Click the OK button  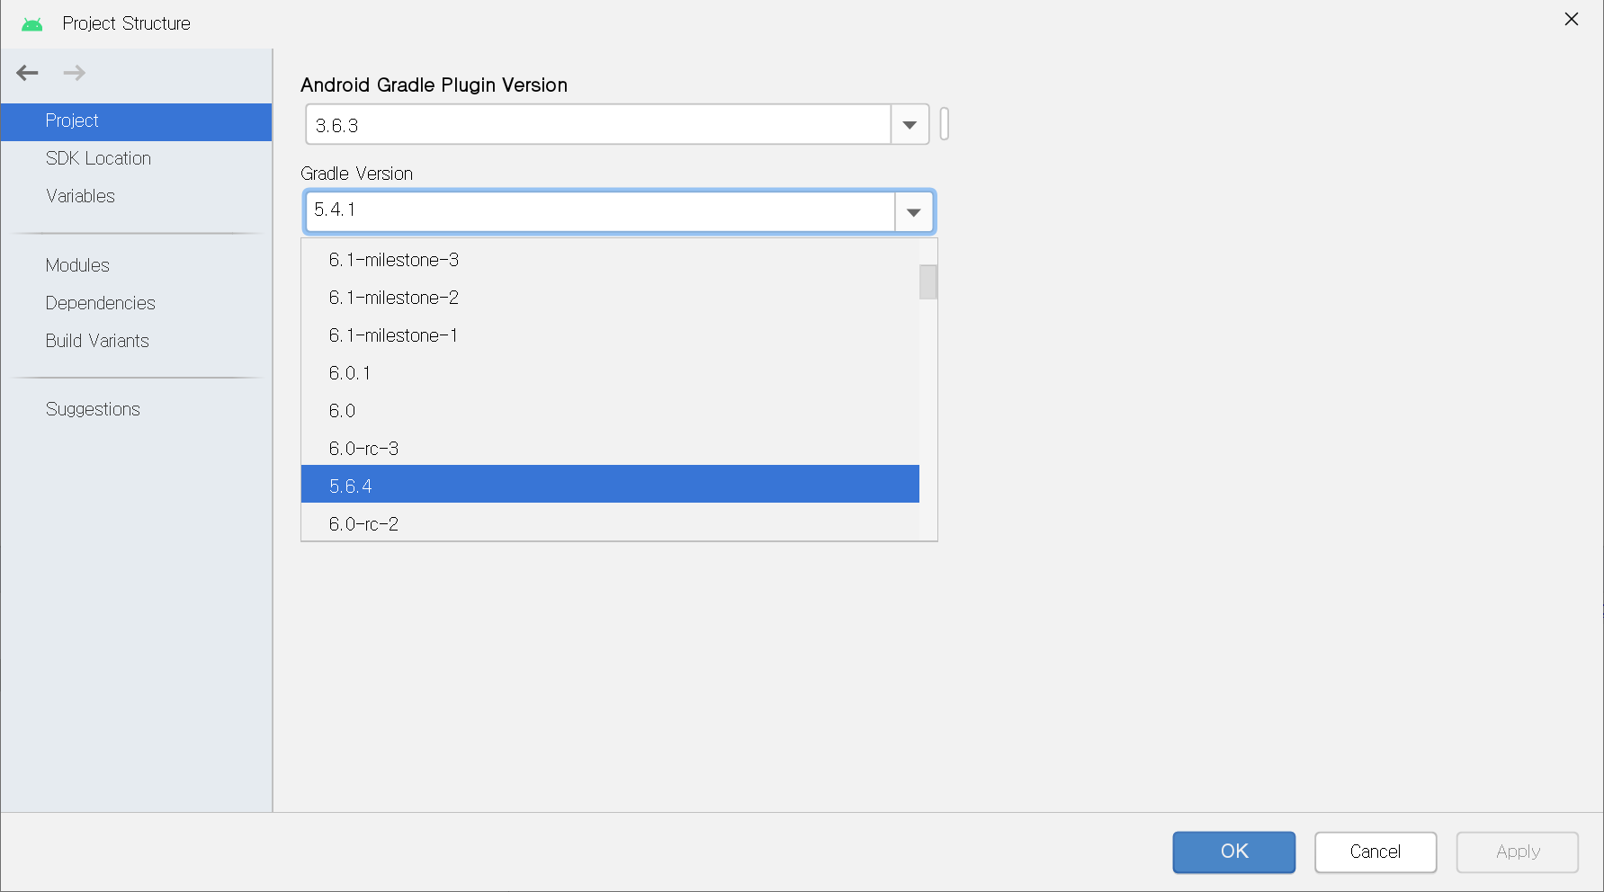click(1234, 852)
